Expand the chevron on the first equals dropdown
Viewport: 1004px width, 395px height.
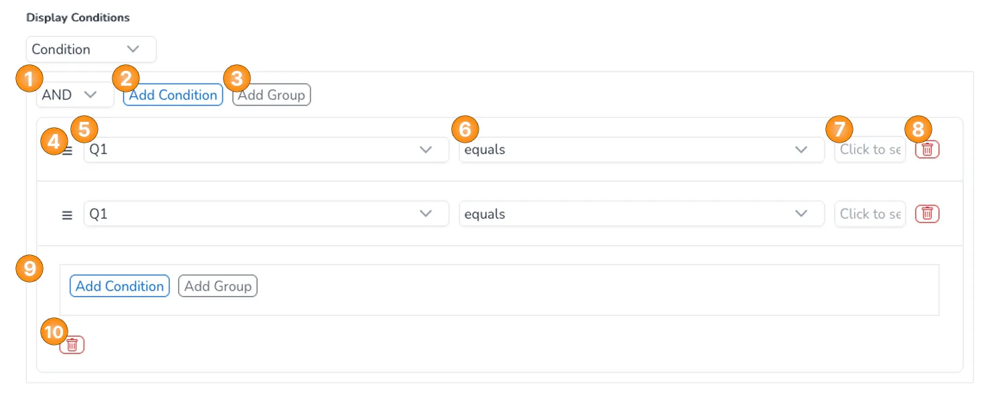[x=801, y=149]
